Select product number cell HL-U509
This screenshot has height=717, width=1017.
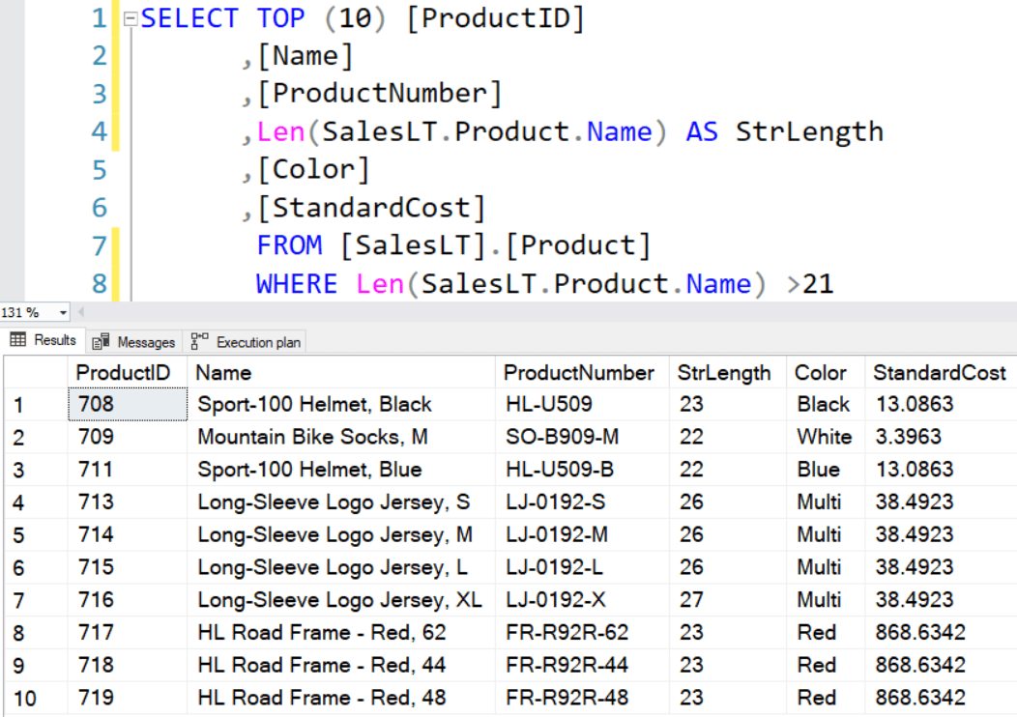(x=582, y=405)
